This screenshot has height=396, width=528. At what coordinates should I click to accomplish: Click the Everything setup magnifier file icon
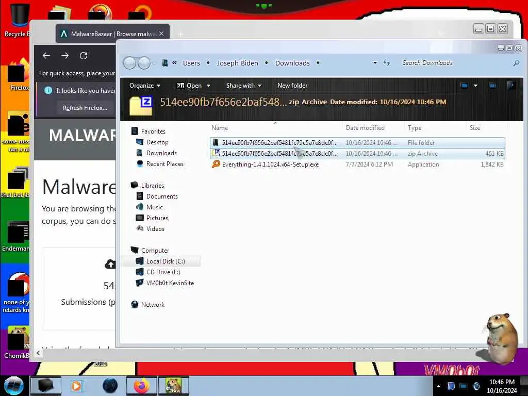pyautogui.click(x=216, y=164)
